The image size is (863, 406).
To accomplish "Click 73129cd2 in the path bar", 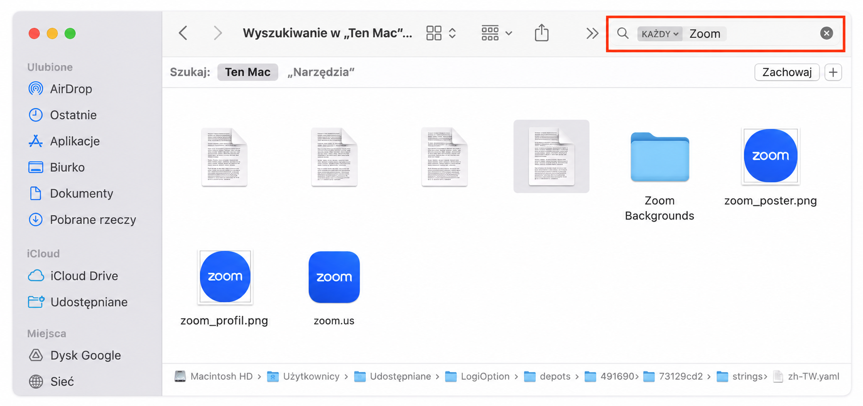I will coord(673,376).
